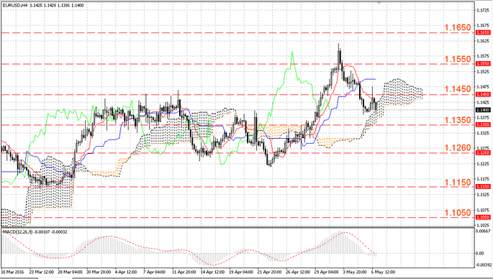Viewport: 493px width, 279px height.
Task: Click the red 1.1260 price tag on axis
Action: (483, 152)
